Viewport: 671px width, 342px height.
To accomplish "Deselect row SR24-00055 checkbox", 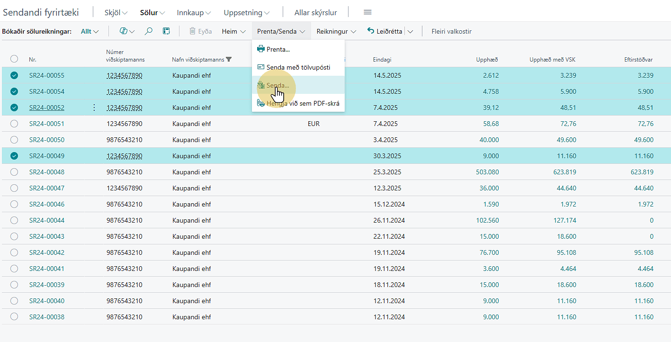I will click(x=14, y=75).
